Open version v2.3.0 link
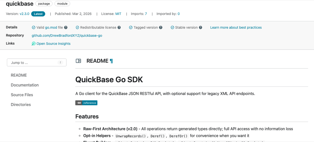 pos(24,14)
